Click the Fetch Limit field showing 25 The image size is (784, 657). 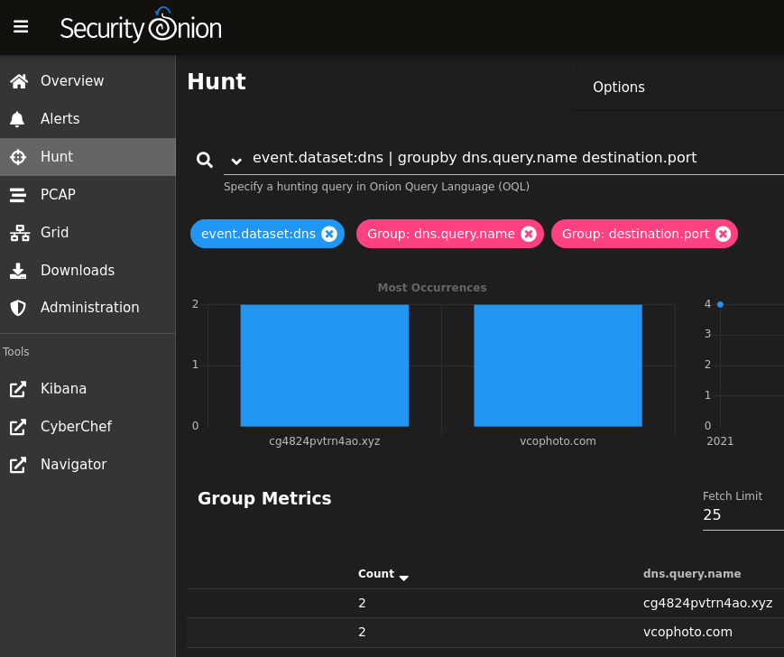pyautogui.click(x=743, y=515)
